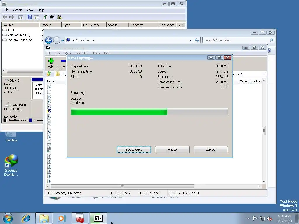Sort by Free Space column header

tap(166, 25)
